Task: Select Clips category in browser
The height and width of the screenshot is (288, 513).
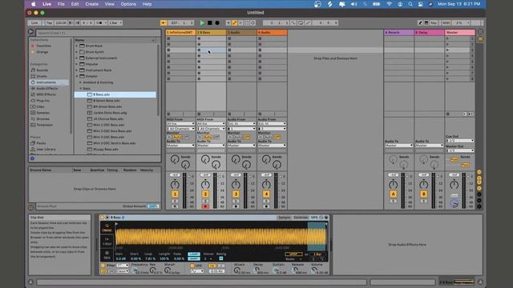Action: point(40,106)
